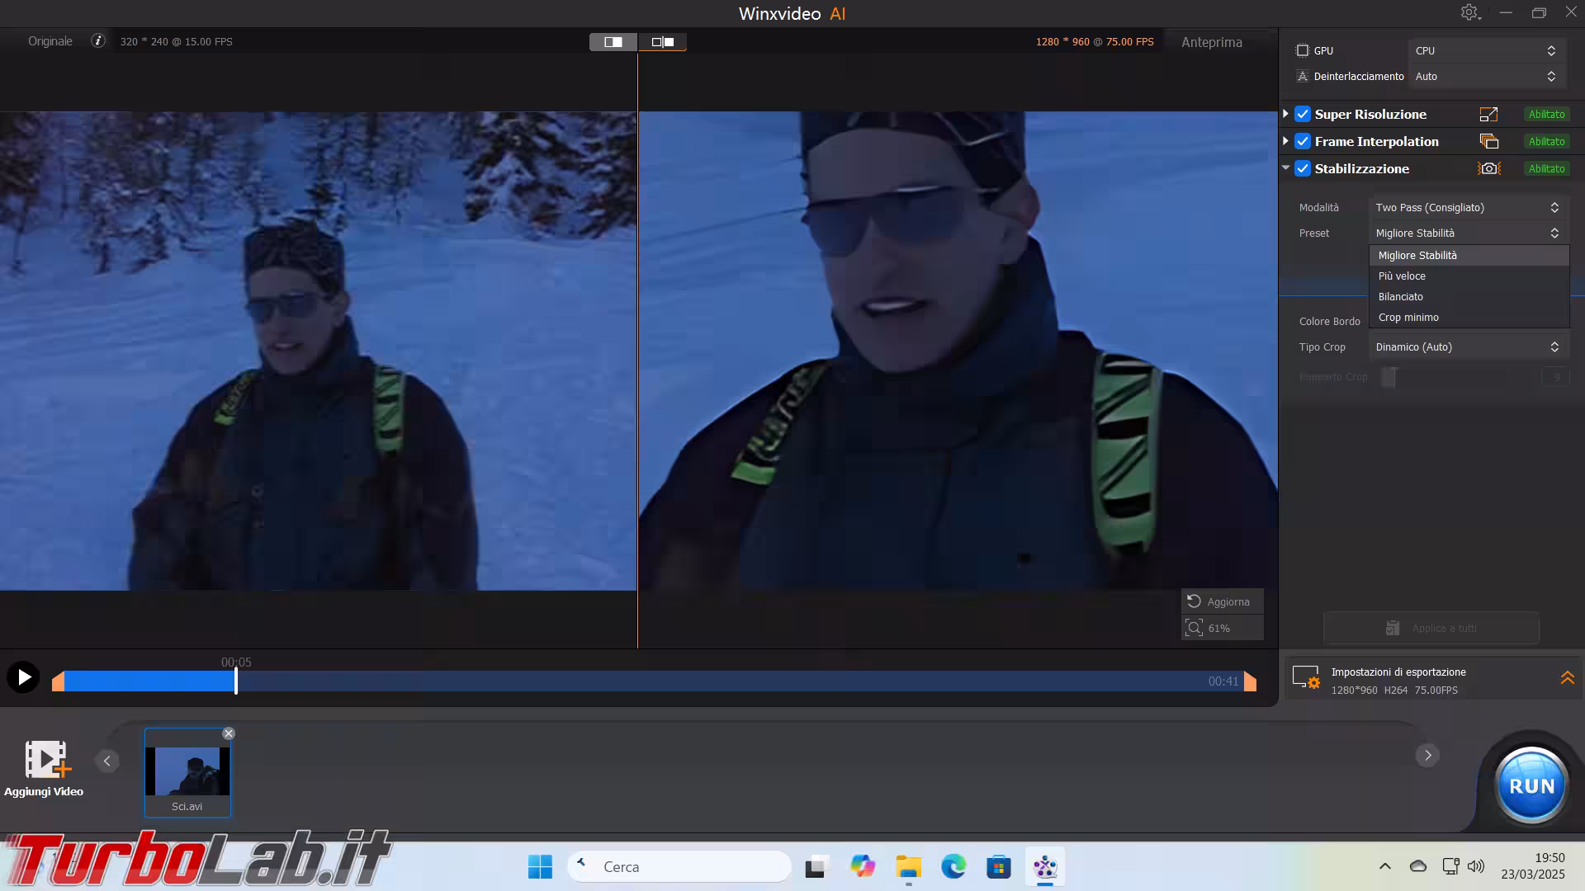Remove Sci.avi using its X icon
This screenshot has width=1585, height=891.
coord(229,733)
